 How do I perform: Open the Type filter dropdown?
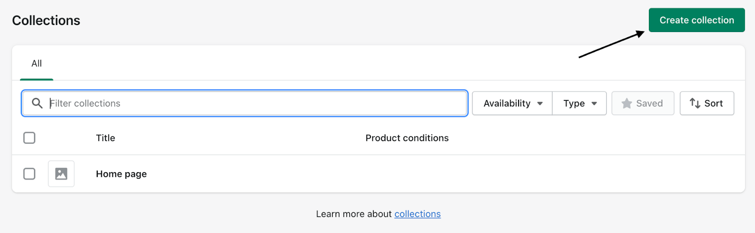(579, 103)
